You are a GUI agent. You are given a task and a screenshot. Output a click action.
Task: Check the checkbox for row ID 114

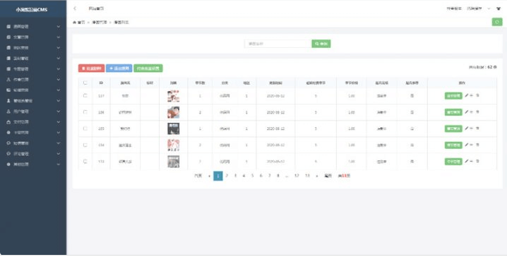pyautogui.click(x=85, y=145)
